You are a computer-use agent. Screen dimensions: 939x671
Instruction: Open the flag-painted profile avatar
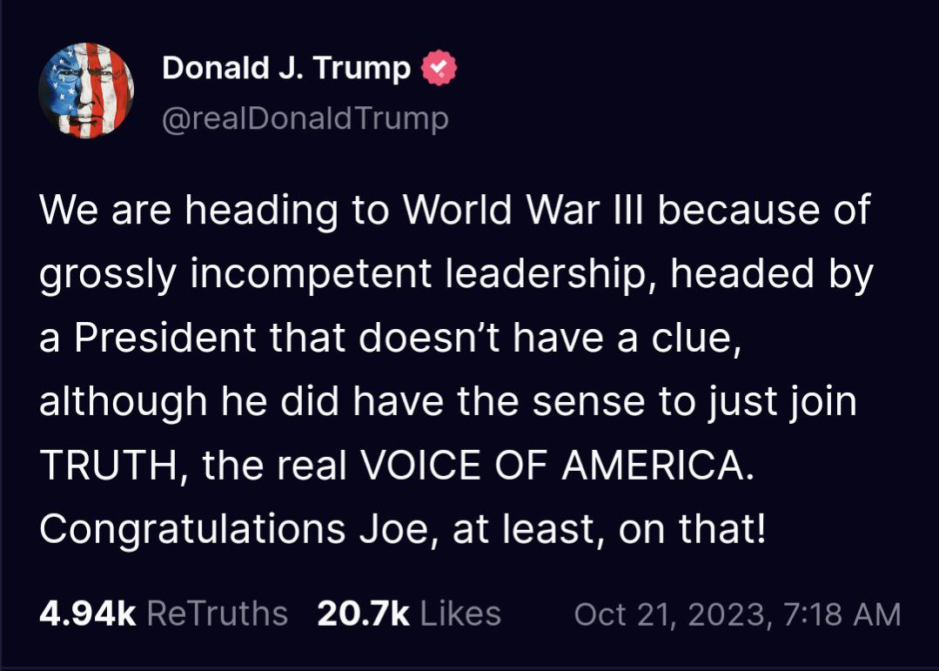pyautogui.click(x=85, y=91)
